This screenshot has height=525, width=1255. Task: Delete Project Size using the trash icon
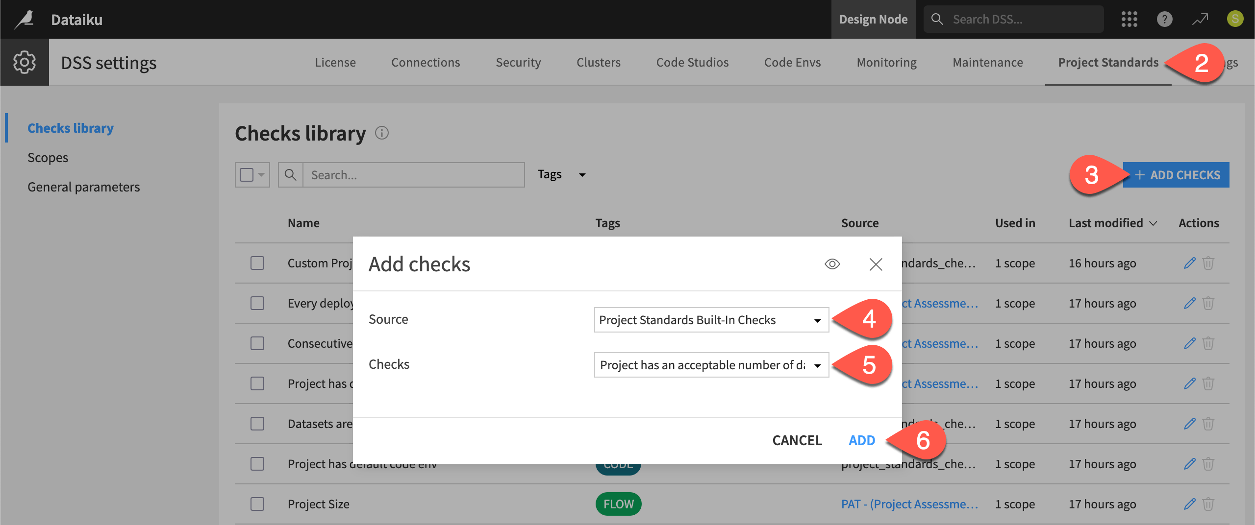(1209, 503)
